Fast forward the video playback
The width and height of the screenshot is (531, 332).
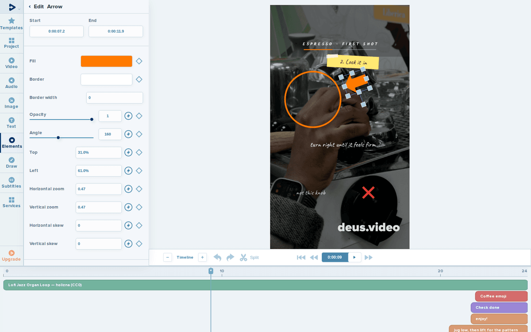(368, 257)
